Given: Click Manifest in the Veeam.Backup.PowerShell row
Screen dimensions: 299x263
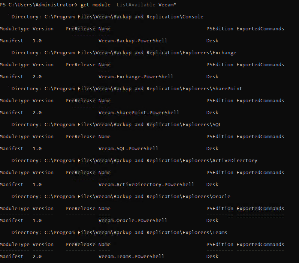Looking at the screenshot, I should click(x=12, y=40).
